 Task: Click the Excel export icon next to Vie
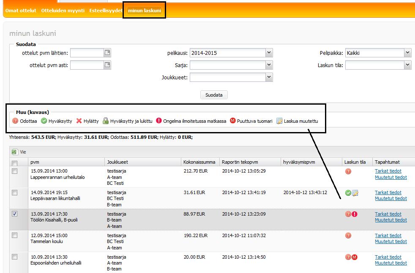14,152
